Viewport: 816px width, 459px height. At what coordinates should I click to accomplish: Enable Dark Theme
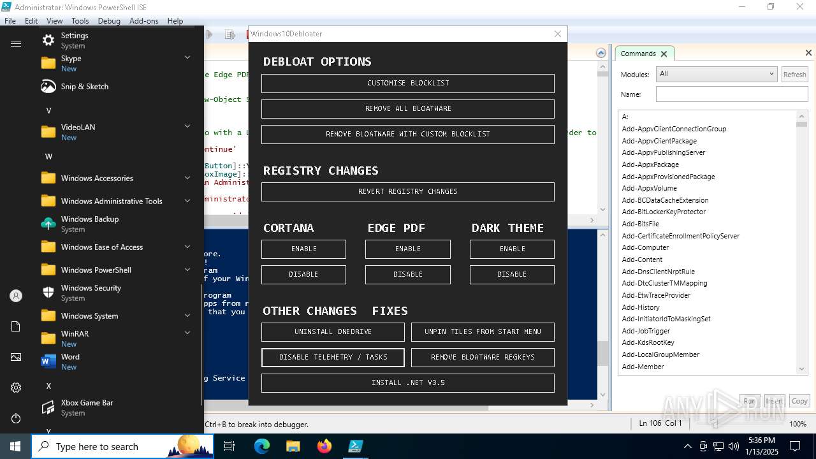(512, 249)
